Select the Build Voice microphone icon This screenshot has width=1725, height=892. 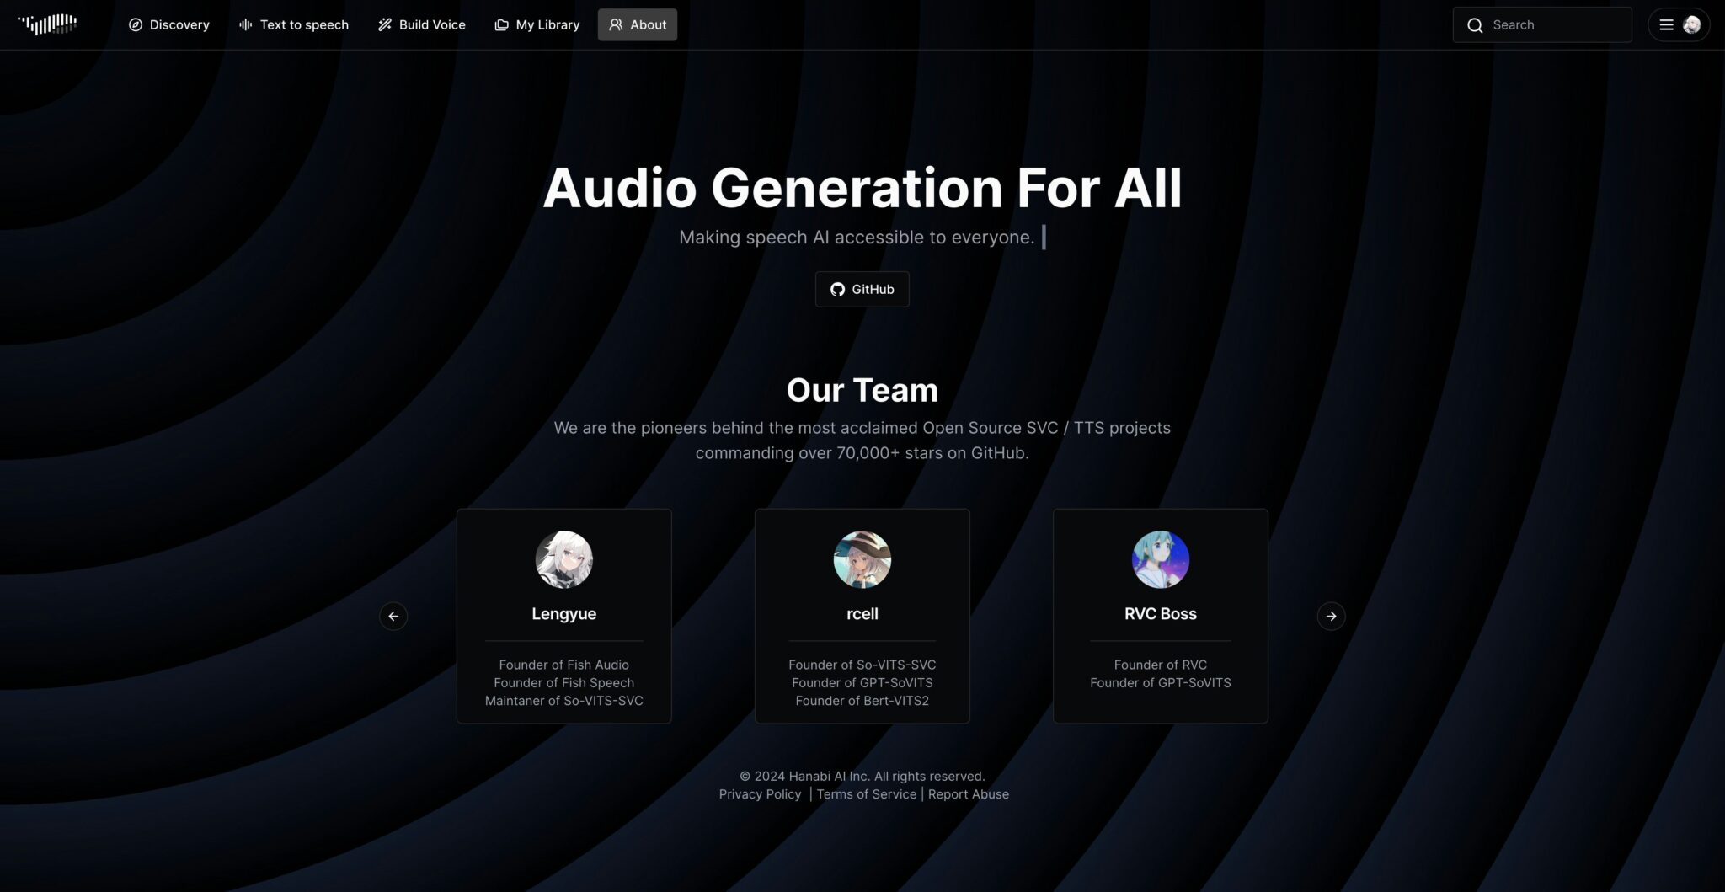[385, 24]
